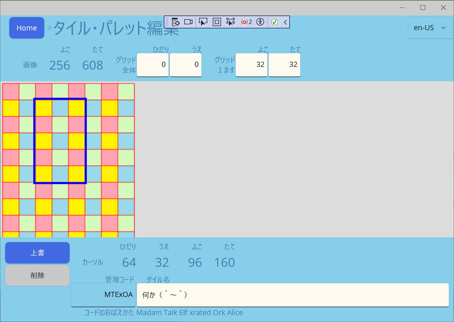Image resolution: width=454 pixels, height=322 pixels.
Task: Click the 削除 delete button
Action: [37, 276]
